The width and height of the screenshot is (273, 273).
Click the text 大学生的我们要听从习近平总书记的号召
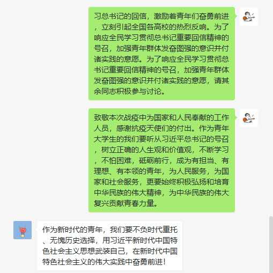(161, 139)
